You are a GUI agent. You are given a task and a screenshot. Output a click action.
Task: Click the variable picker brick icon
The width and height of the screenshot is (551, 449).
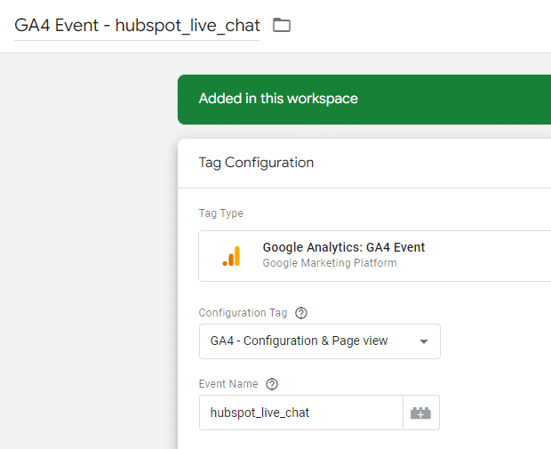[x=420, y=413]
